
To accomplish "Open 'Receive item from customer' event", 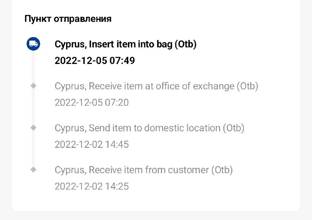I will click(144, 170).
